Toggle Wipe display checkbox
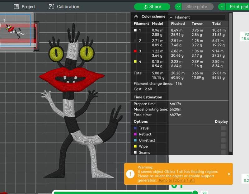249x194 pixels. (x=223, y=146)
